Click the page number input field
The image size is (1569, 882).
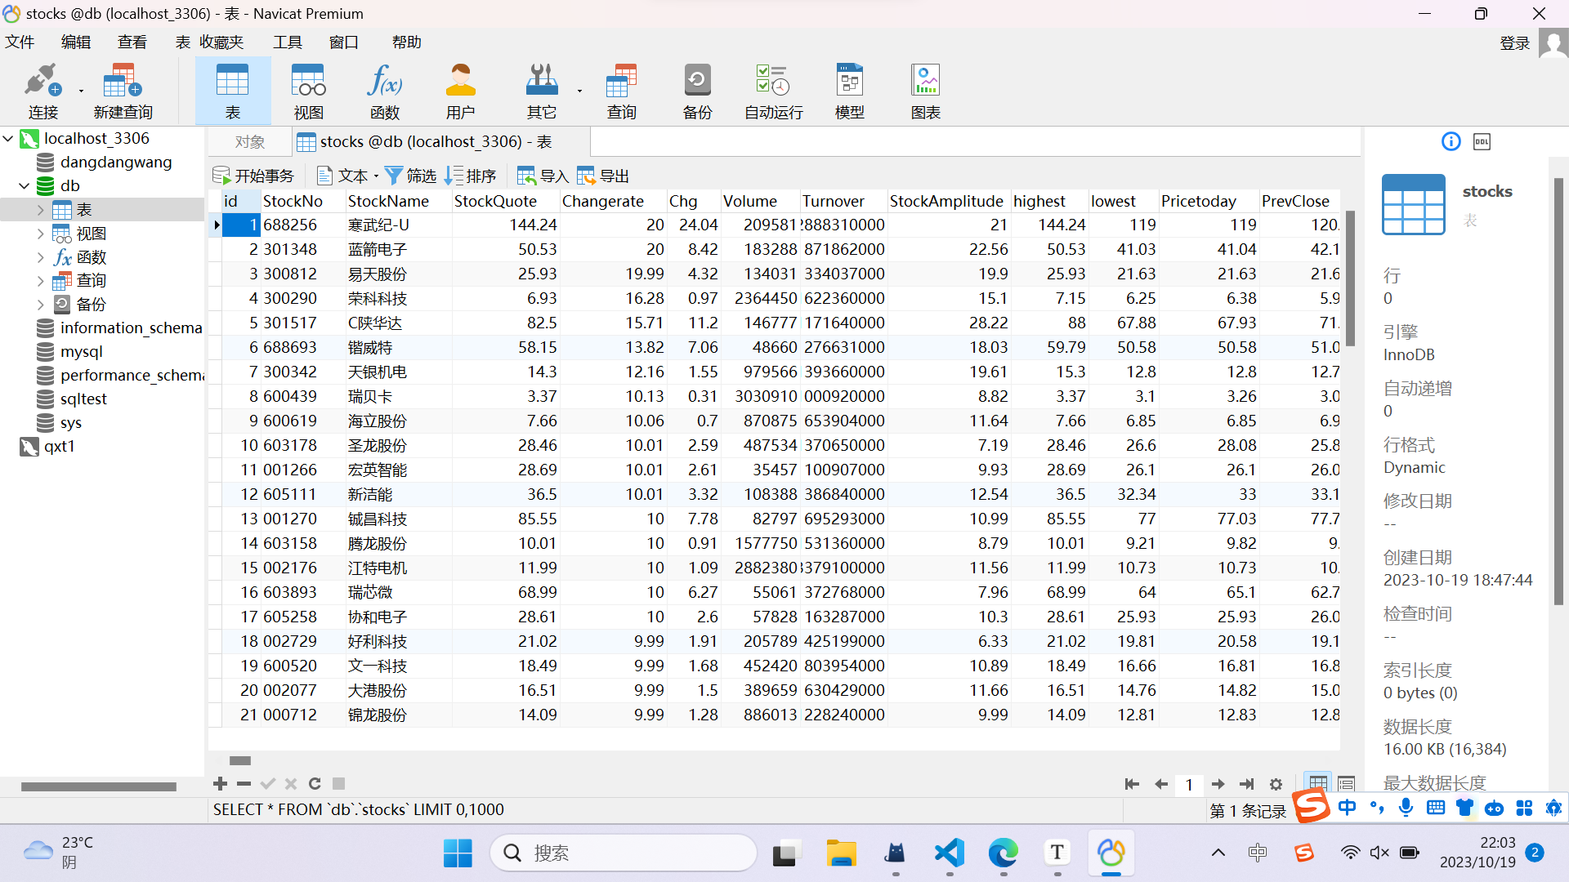[1189, 785]
